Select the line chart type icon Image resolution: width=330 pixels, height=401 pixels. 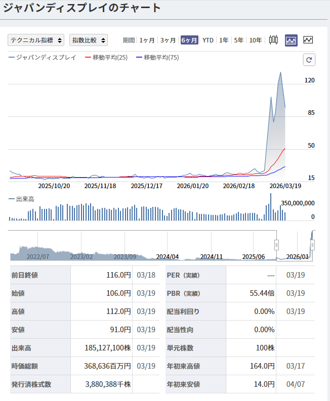click(308, 40)
